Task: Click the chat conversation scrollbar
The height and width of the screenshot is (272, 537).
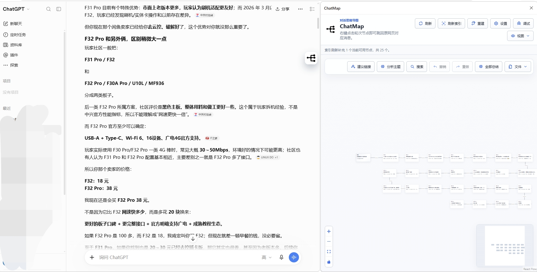Action: [318, 23]
